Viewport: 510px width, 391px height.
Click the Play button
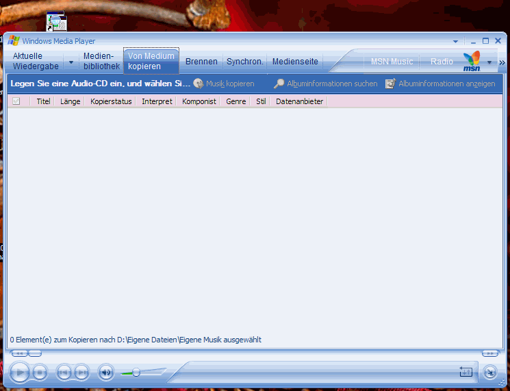pos(20,372)
